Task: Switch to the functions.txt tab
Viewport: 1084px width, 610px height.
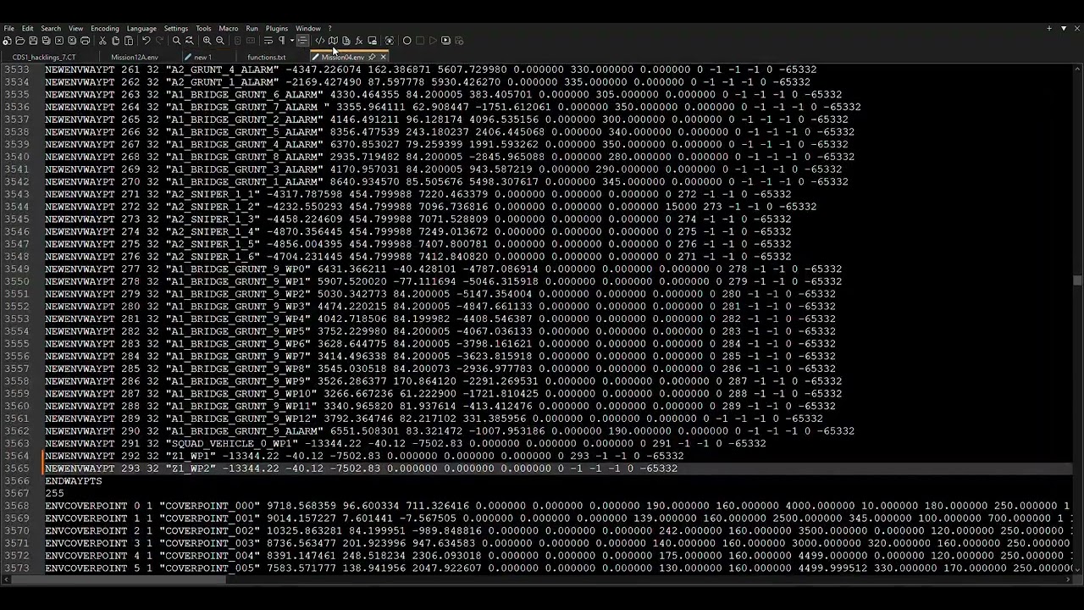Action: tap(267, 58)
